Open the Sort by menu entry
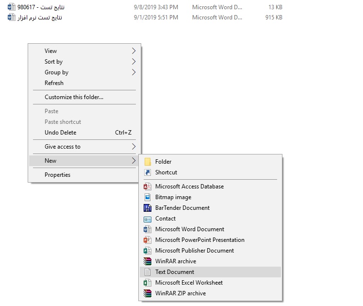The width and height of the screenshot is (363, 306). 84,61
